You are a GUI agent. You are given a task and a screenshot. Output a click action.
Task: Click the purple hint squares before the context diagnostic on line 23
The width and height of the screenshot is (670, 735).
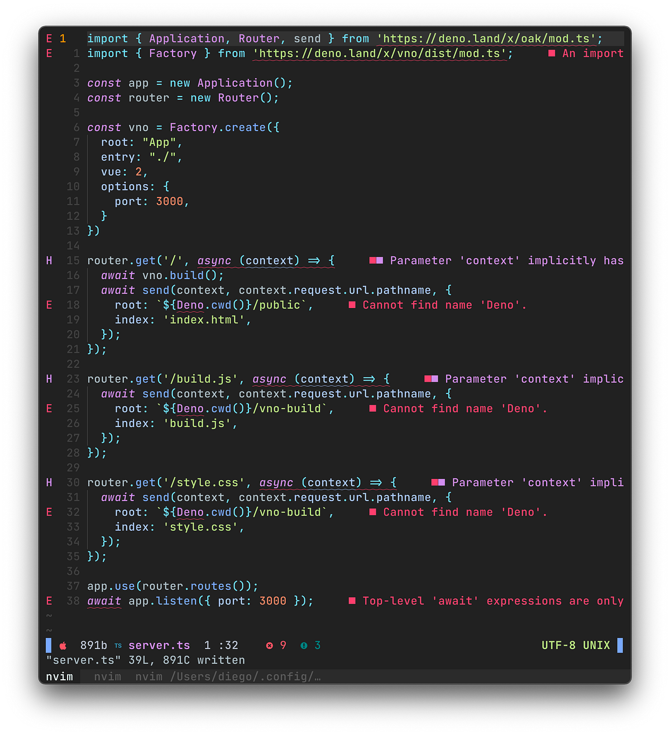[x=432, y=378]
